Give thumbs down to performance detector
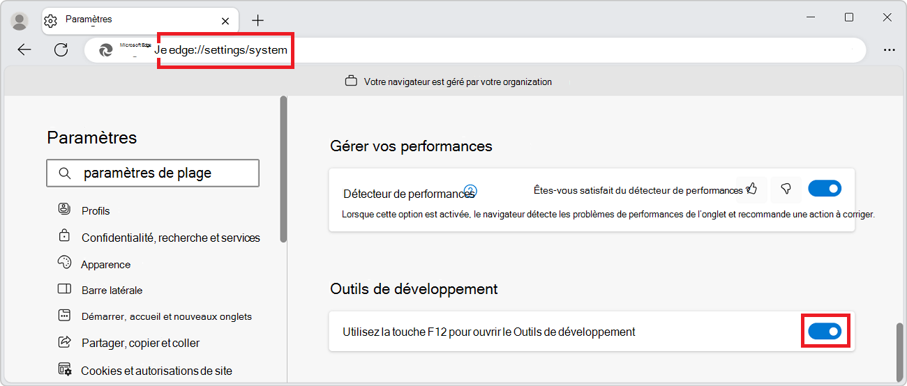The height and width of the screenshot is (386, 907). click(x=786, y=189)
